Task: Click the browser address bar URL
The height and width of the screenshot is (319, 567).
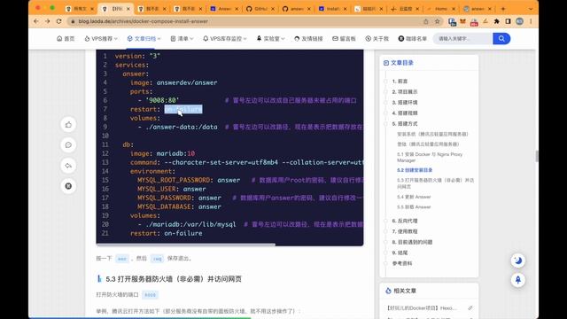Action: click(143, 21)
